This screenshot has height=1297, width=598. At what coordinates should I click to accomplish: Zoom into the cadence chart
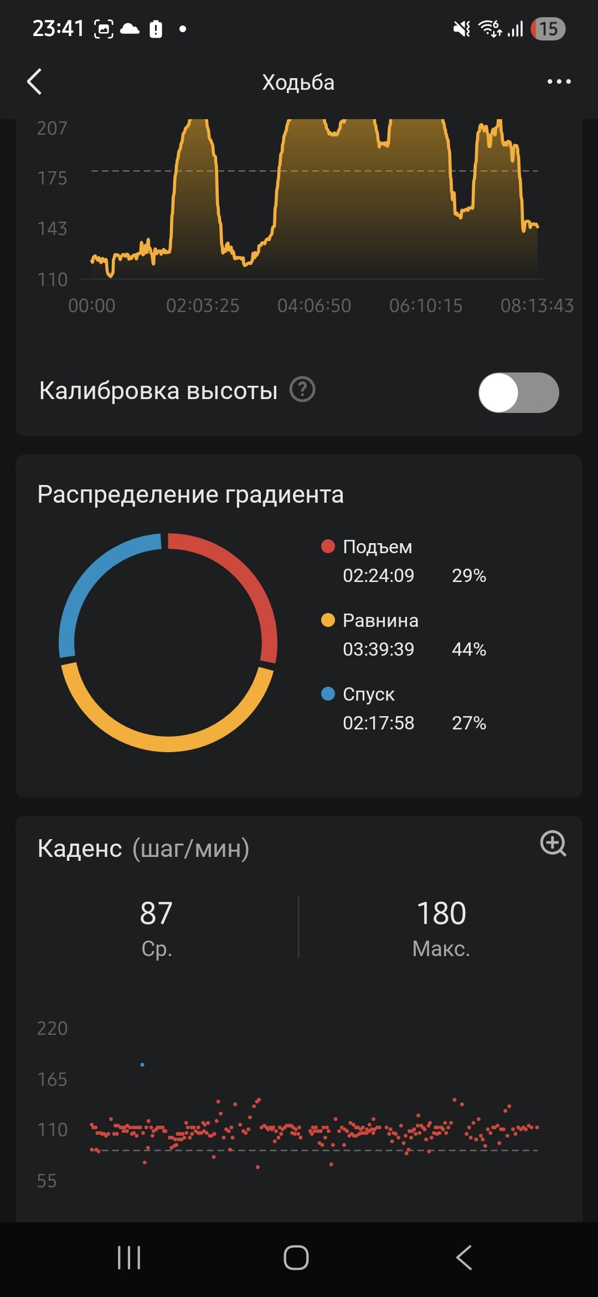pyautogui.click(x=553, y=844)
